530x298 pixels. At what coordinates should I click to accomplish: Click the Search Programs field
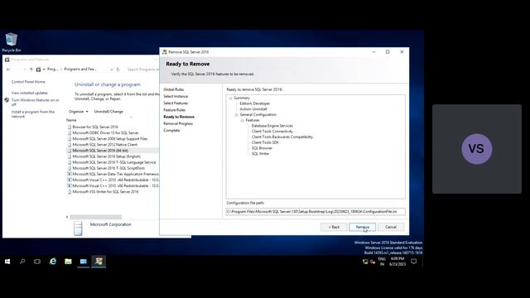click(x=142, y=70)
